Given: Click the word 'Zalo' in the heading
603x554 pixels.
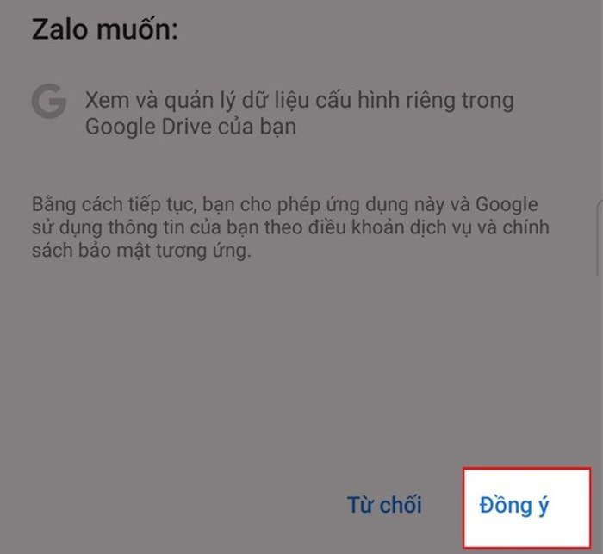Looking at the screenshot, I should 59,29.
